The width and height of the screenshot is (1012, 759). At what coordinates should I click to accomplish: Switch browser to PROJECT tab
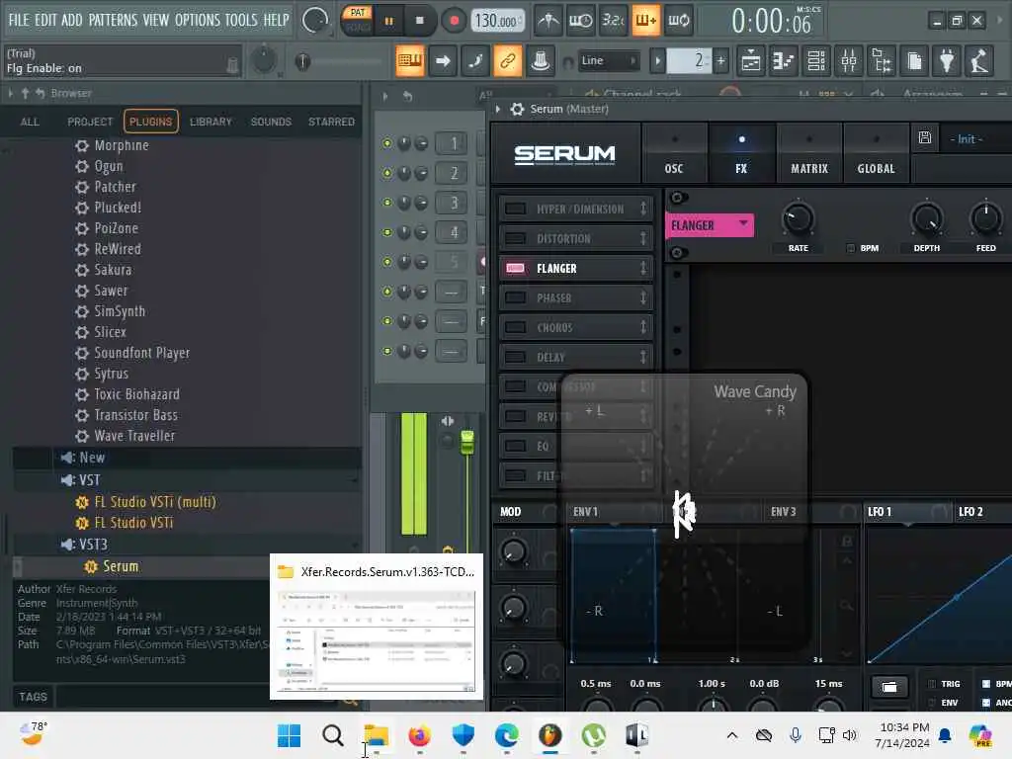[x=90, y=122]
